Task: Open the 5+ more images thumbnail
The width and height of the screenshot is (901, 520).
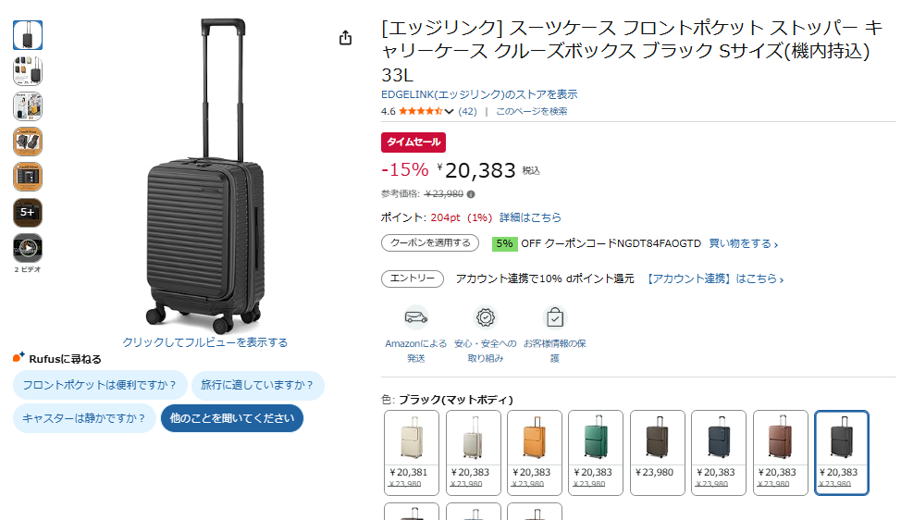Action: click(x=28, y=213)
